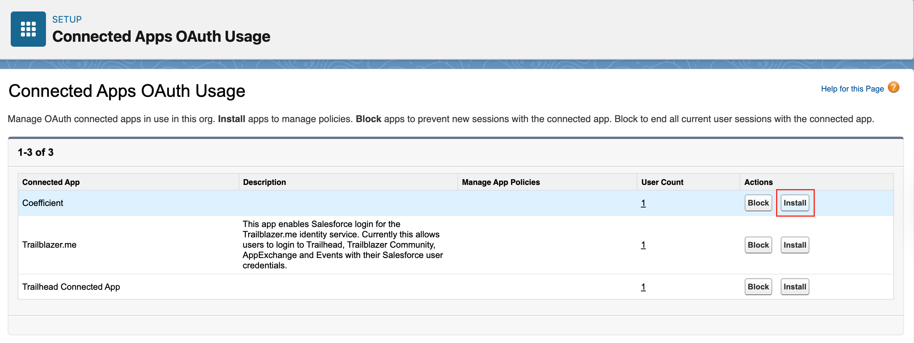Open user count link for Coefficient
This screenshot has height=343, width=914.
(643, 203)
